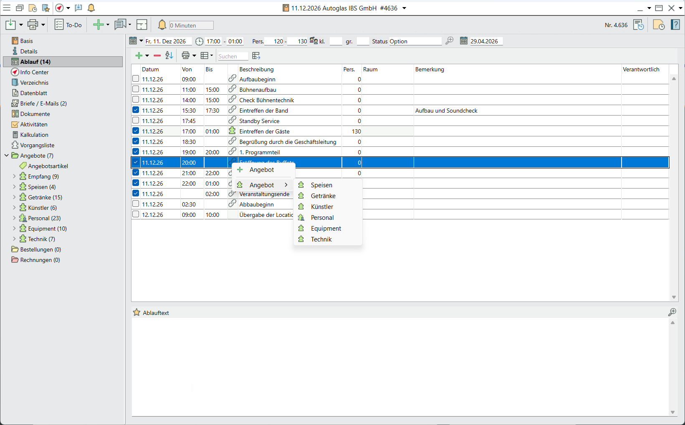Image resolution: width=685 pixels, height=425 pixels.
Task: Click the table scrollbar down arrow
Action: (674, 297)
